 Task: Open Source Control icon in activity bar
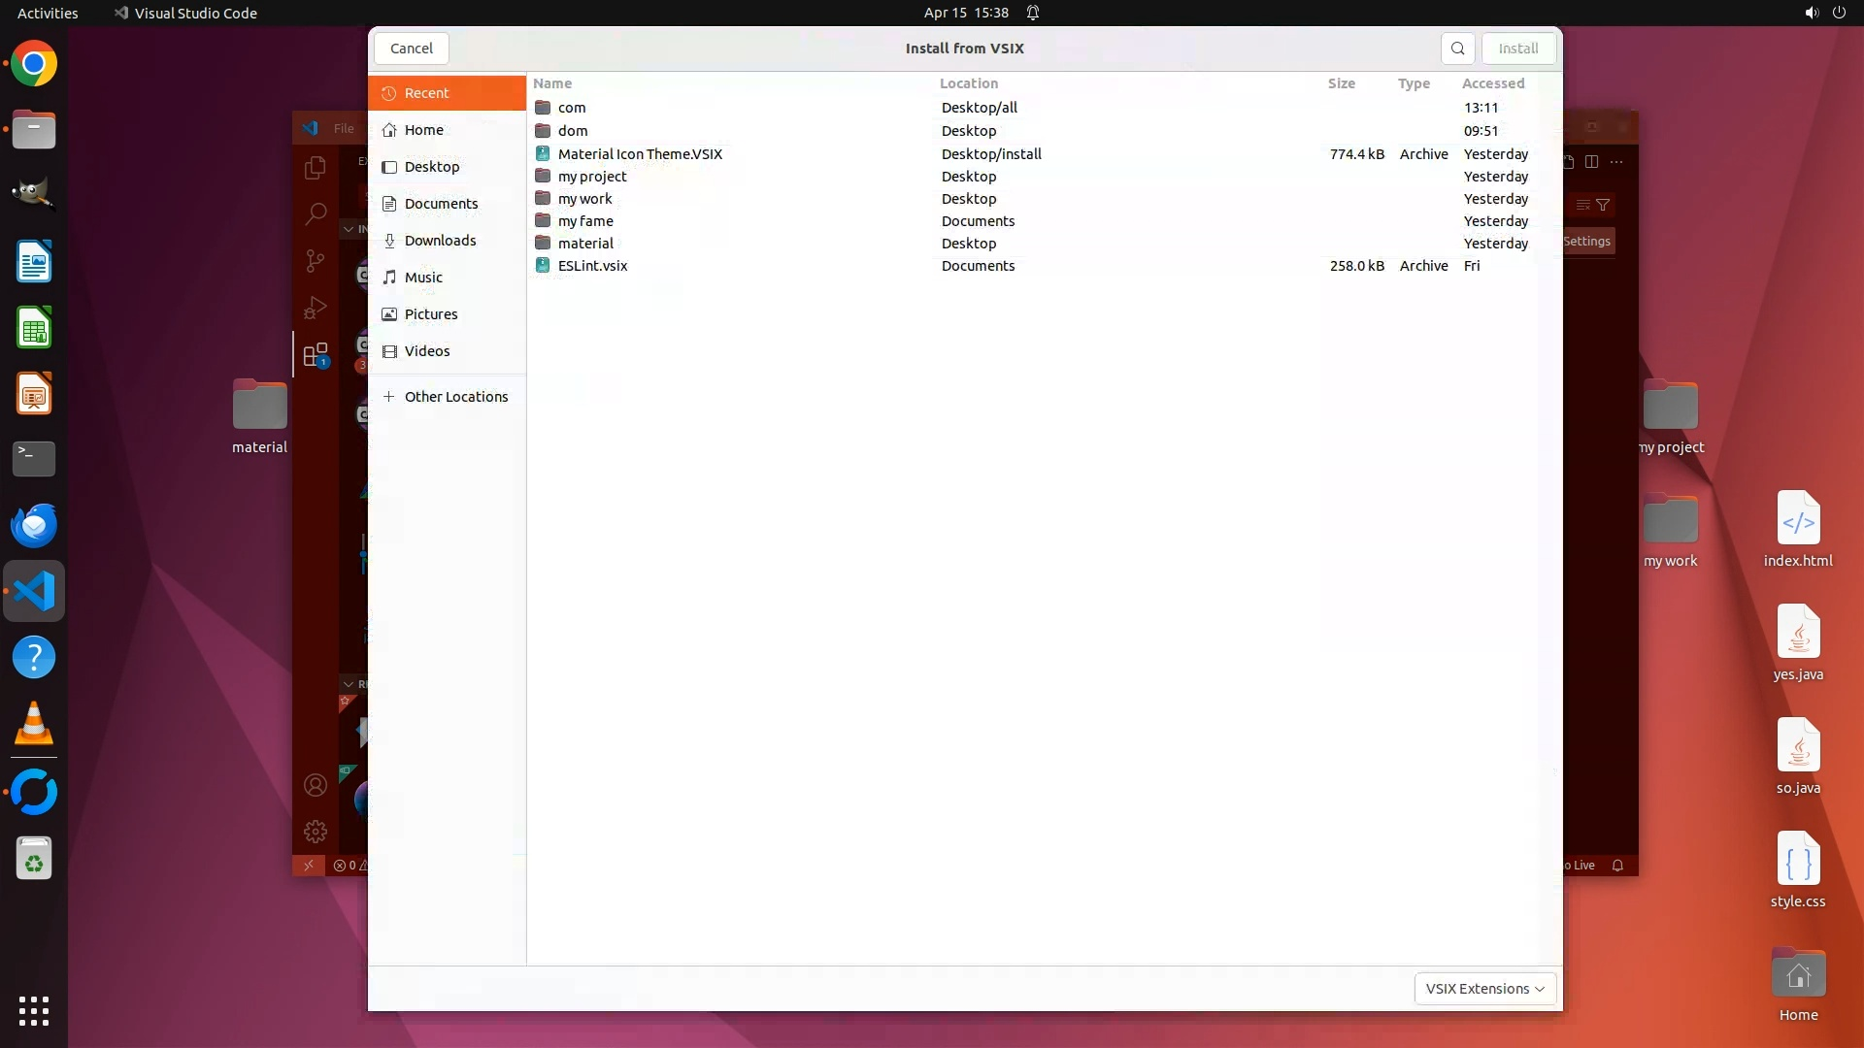(316, 261)
